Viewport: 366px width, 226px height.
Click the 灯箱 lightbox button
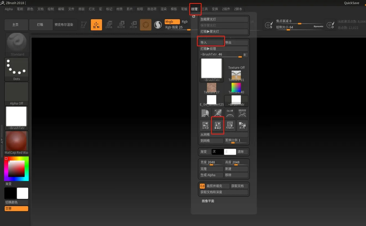(41, 25)
